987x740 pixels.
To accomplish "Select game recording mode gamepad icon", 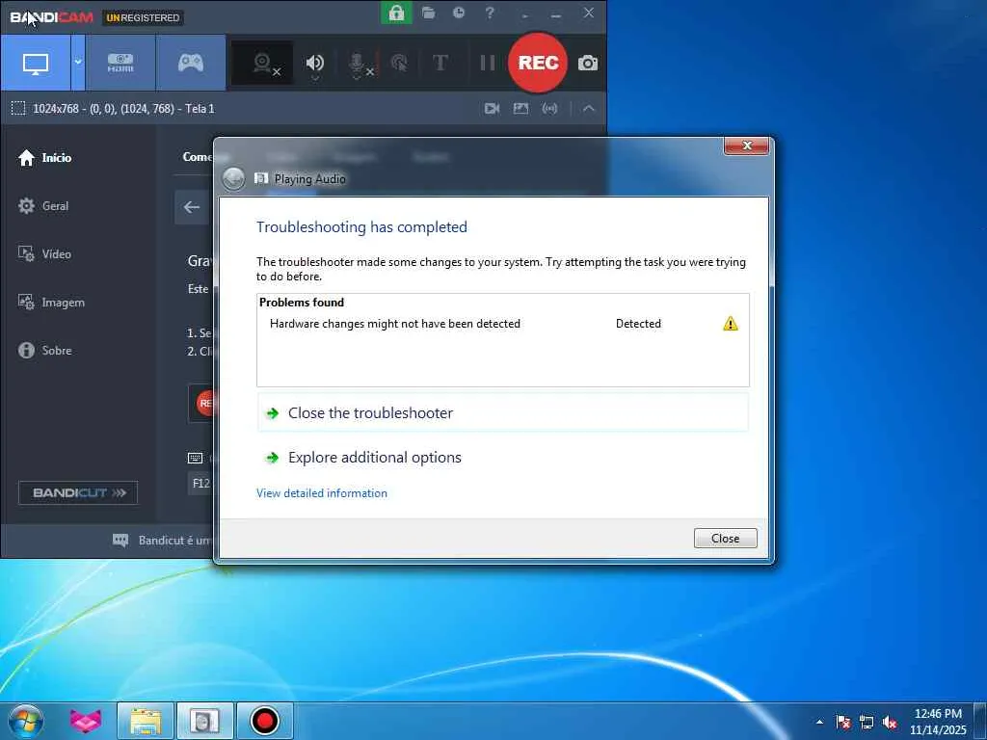I will 191,63.
